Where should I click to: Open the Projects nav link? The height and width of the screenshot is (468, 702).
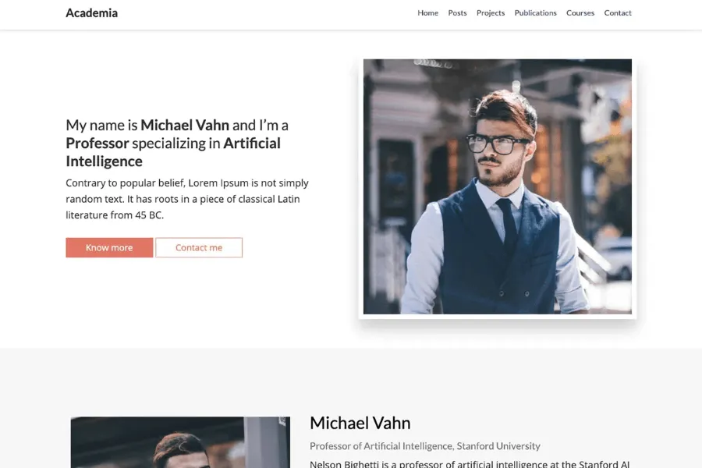[x=491, y=13]
